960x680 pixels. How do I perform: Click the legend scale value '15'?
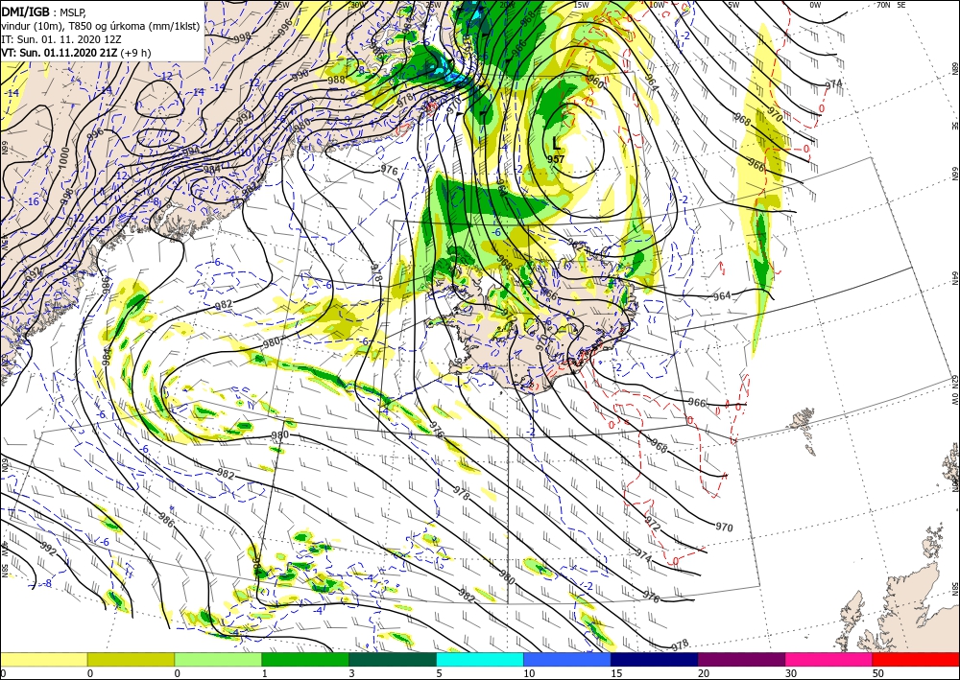[x=616, y=673]
